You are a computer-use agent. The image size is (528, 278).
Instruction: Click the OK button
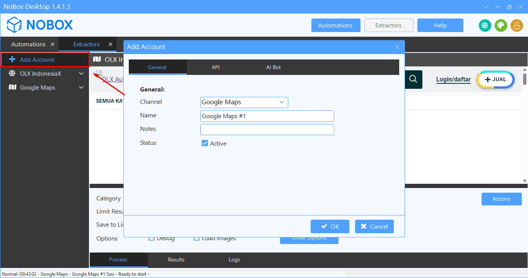pyautogui.click(x=330, y=227)
